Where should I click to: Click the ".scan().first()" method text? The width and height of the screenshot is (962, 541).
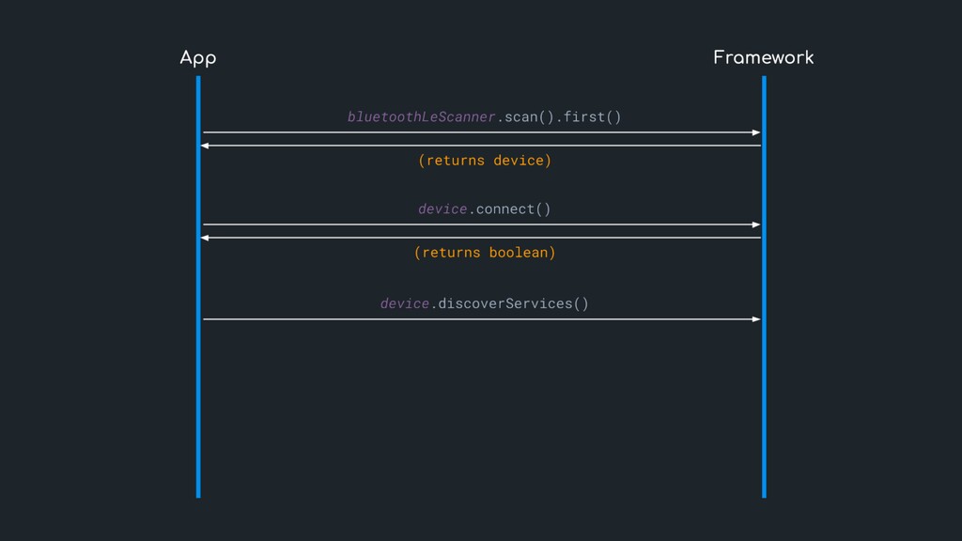pos(559,116)
